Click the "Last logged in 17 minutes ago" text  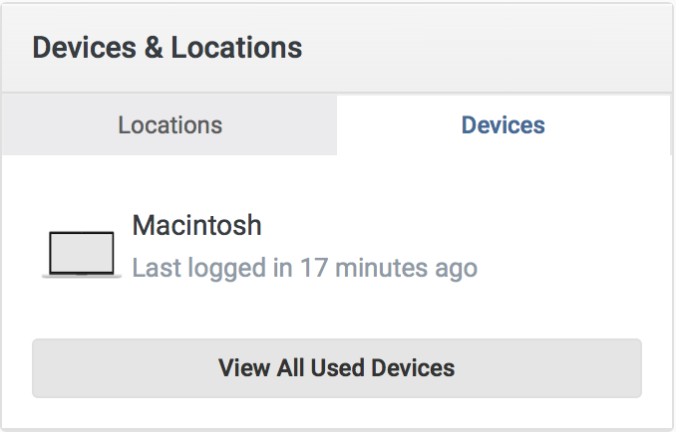304,268
